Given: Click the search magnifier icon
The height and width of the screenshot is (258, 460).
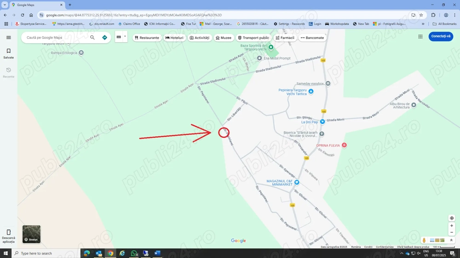Looking at the screenshot, I should (x=92, y=38).
